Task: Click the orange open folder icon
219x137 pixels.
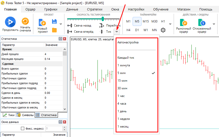Action: coord(54,30)
